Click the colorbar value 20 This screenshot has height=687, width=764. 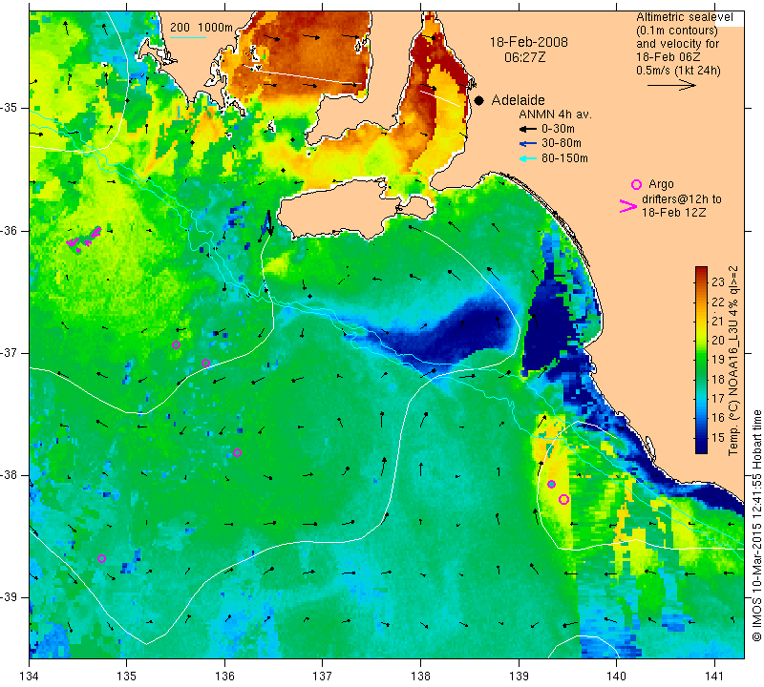coord(718,341)
